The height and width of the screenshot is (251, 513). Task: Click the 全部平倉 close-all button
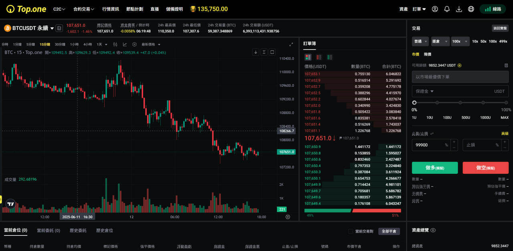coord(389,231)
